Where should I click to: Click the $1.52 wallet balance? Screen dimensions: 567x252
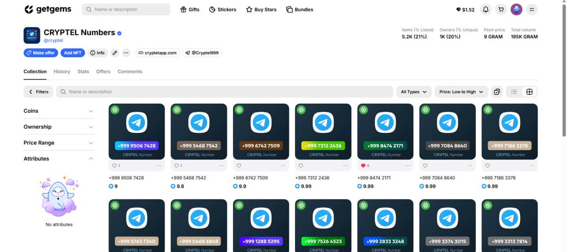pyautogui.click(x=465, y=10)
